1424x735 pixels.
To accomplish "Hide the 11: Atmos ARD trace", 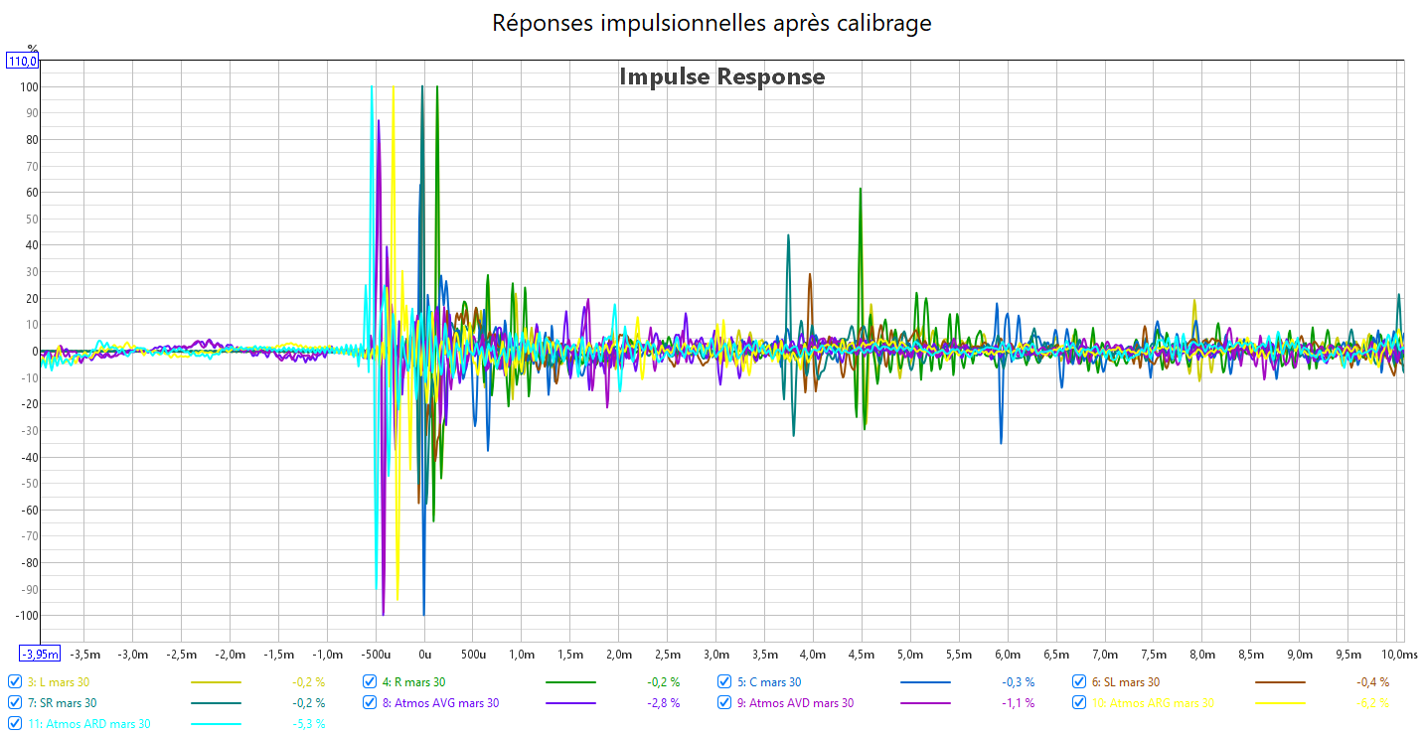I will tap(14, 724).
